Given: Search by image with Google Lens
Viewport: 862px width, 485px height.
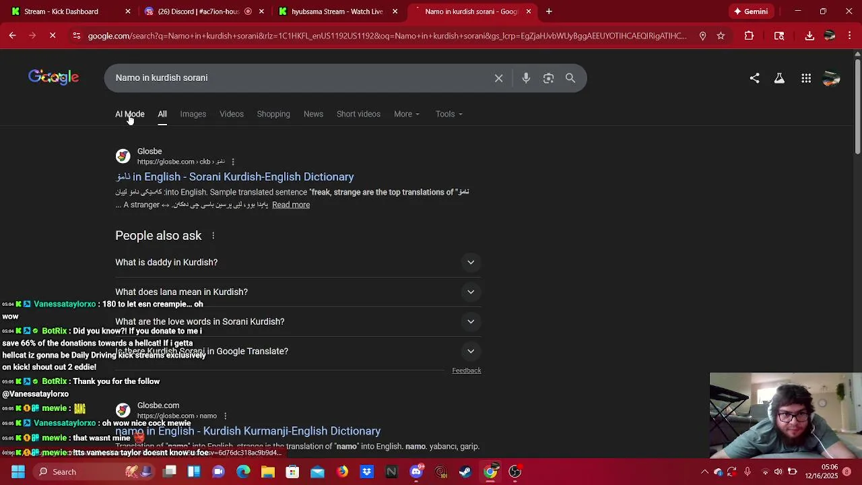Looking at the screenshot, I should 548,78.
